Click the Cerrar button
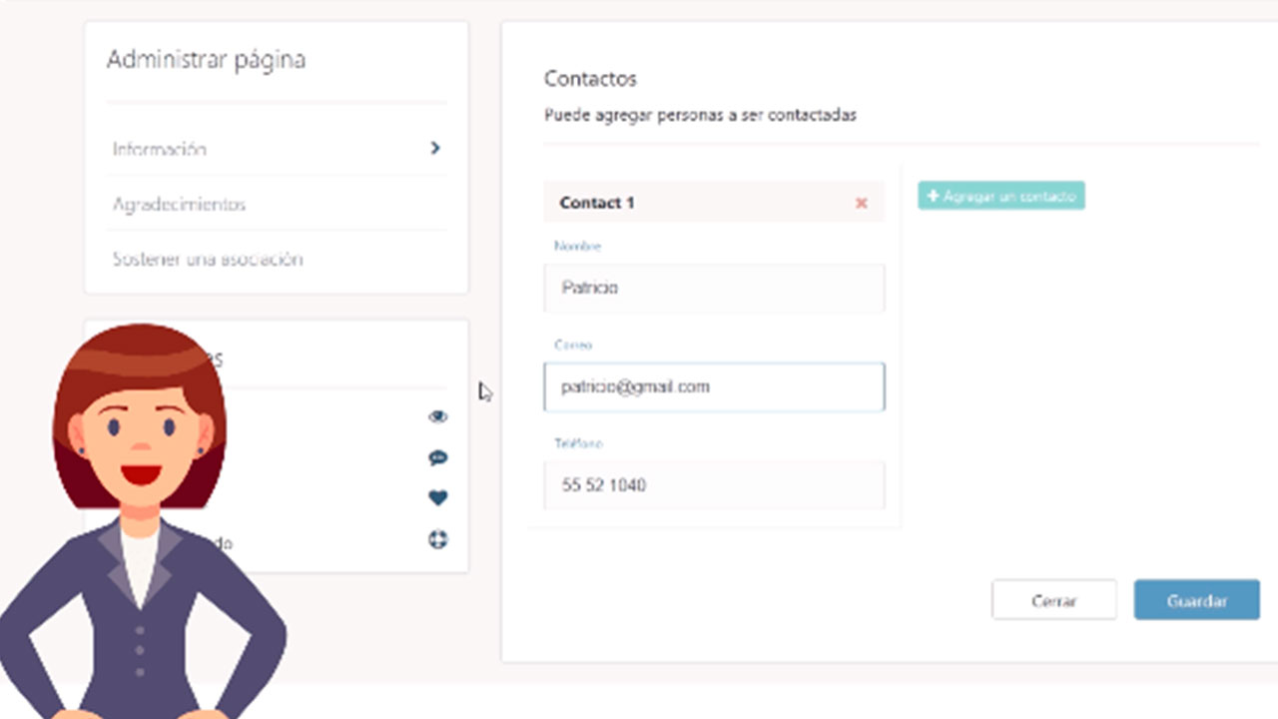1278x719 pixels. [1053, 601]
